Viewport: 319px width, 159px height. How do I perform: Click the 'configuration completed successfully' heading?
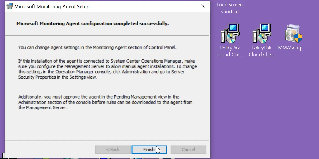tap(93, 24)
